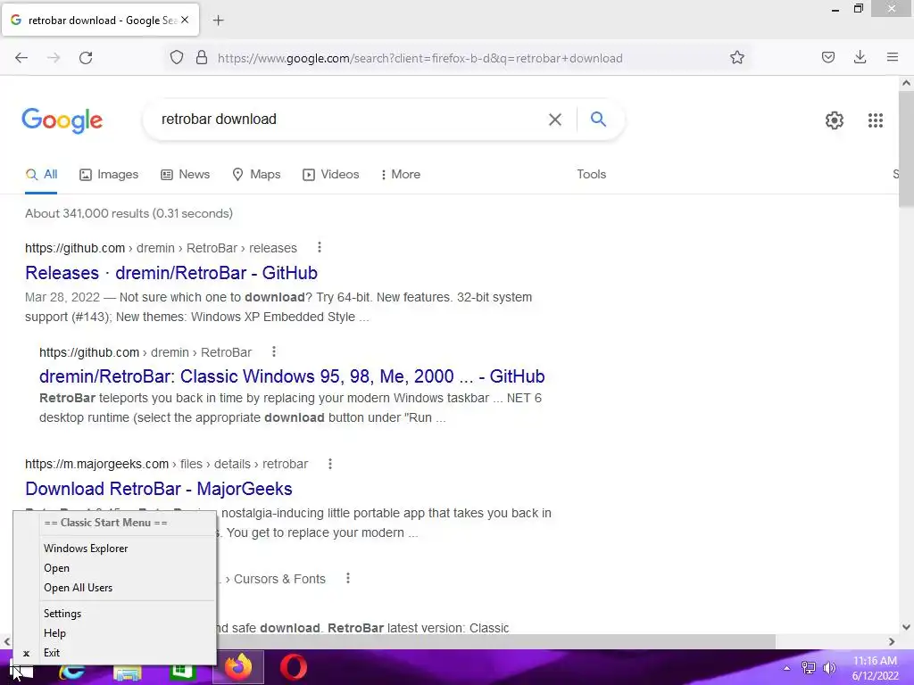
Task: Clear the Google search box
Action: click(555, 120)
